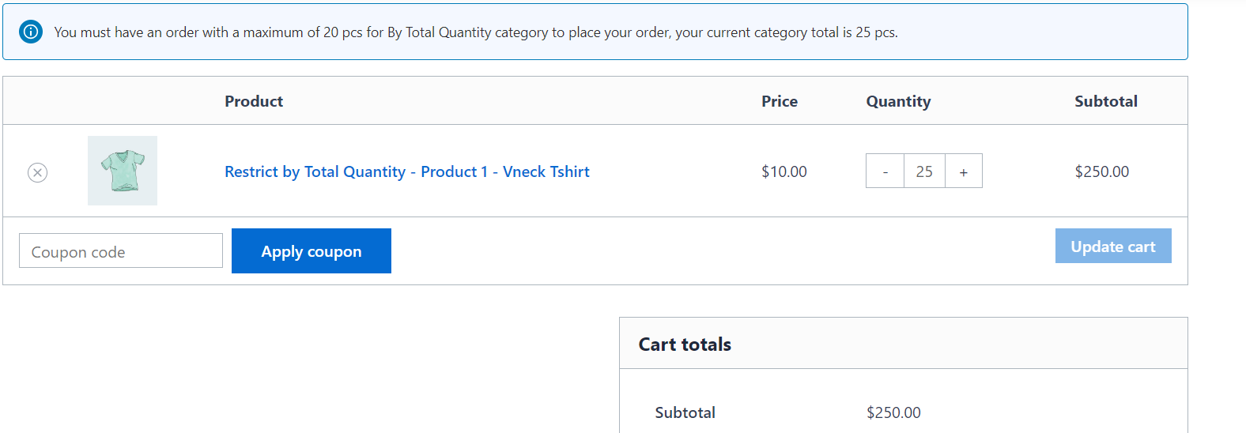Click the info icon in the notice banner
Image resolution: width=1246 pixels, height=433 pixels.
point(31,32)
